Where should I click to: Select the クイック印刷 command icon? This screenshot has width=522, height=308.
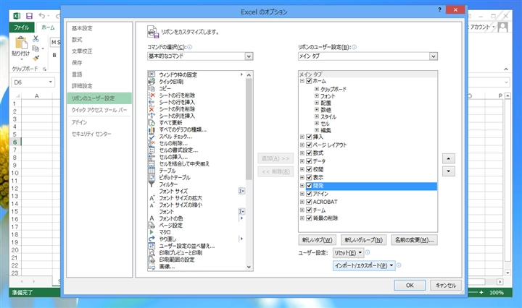pos(152,81)
